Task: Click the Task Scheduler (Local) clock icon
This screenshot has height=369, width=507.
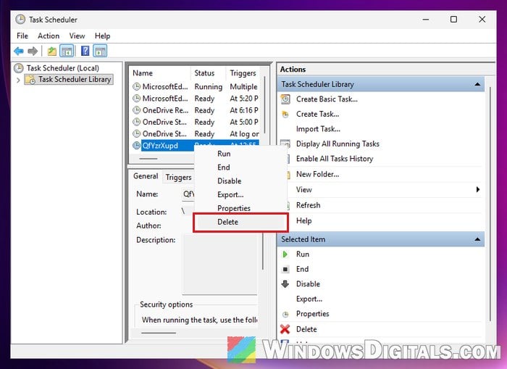Action: click(19, 68)
